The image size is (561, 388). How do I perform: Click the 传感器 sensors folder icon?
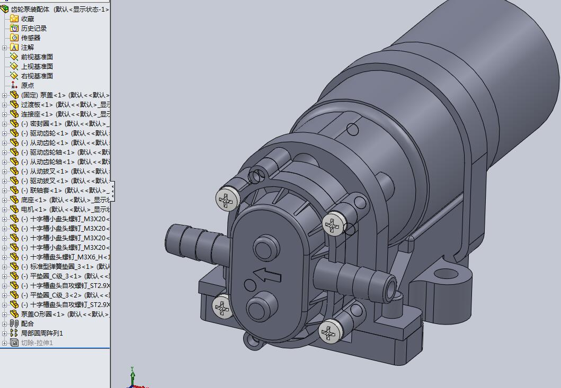[14, 38]
